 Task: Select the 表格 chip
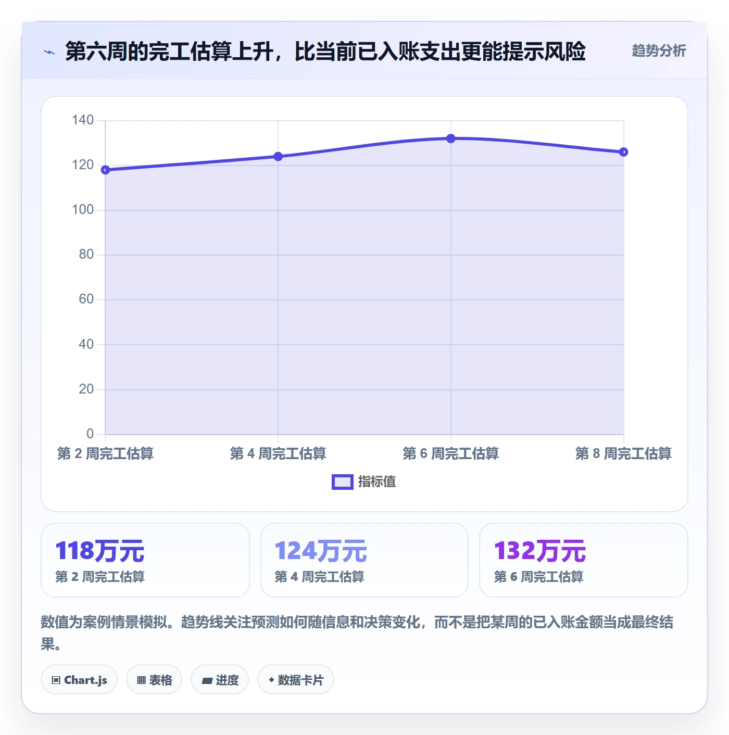pos(154,680)
